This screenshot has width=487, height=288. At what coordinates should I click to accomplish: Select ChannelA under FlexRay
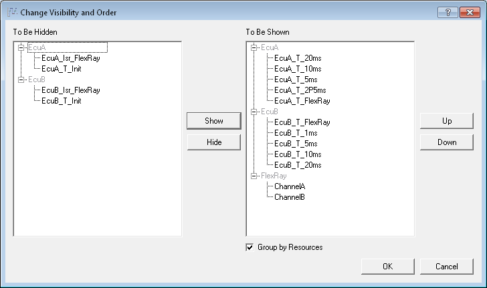pyautogui.click(x=290, y=186)
